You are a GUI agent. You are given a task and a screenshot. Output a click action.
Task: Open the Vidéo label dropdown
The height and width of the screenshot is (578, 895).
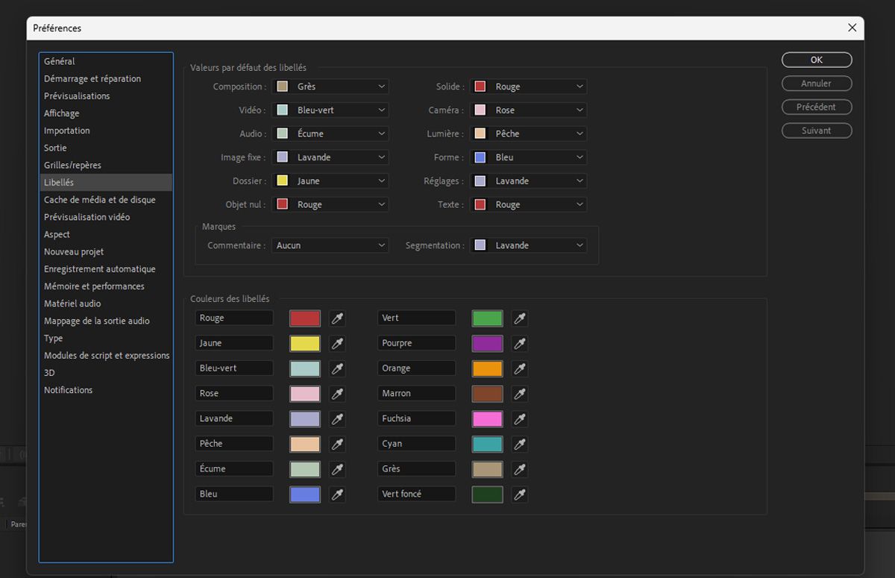tap(330, 110)
